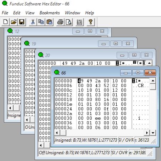Viewport: 161px width, 161px height.
Task: Click the CR text in window 66 ASCII column
Action: click(141, 86)
